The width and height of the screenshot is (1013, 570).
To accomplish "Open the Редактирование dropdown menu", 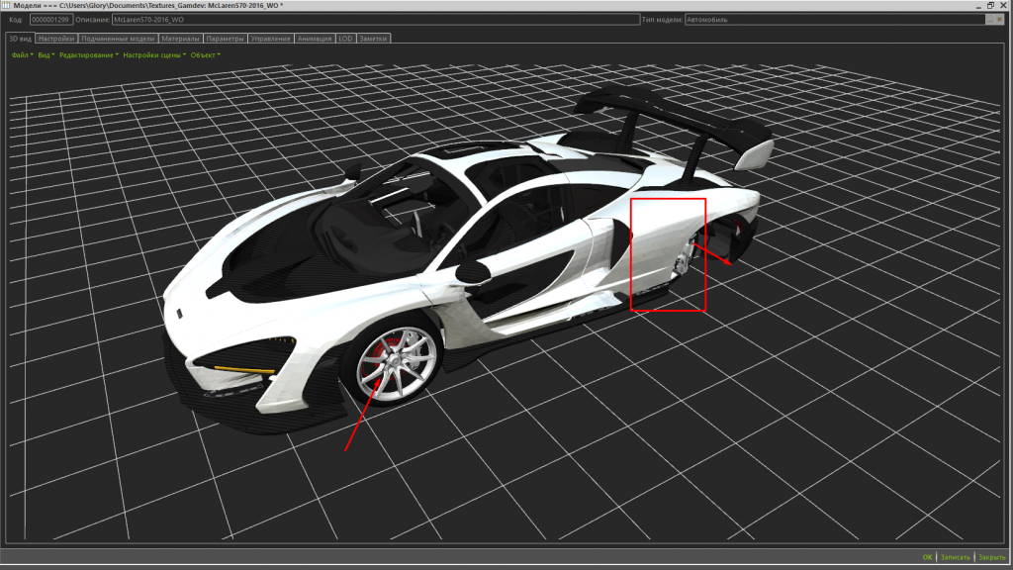I will point(87,55).
